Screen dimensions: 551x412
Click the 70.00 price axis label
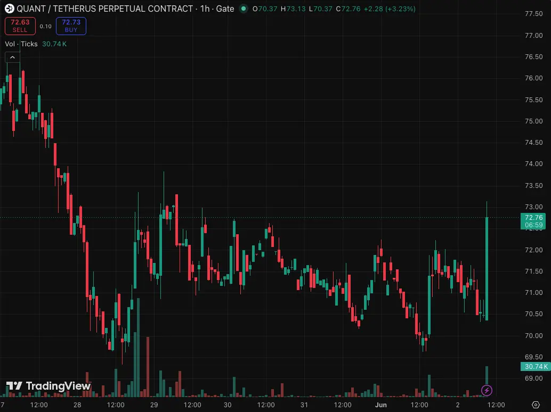tap(534, 335)
